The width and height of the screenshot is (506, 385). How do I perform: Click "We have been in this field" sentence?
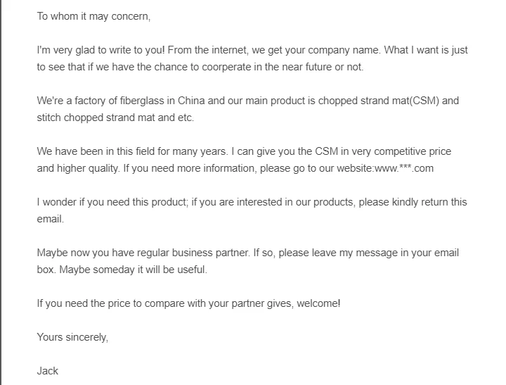98,151
